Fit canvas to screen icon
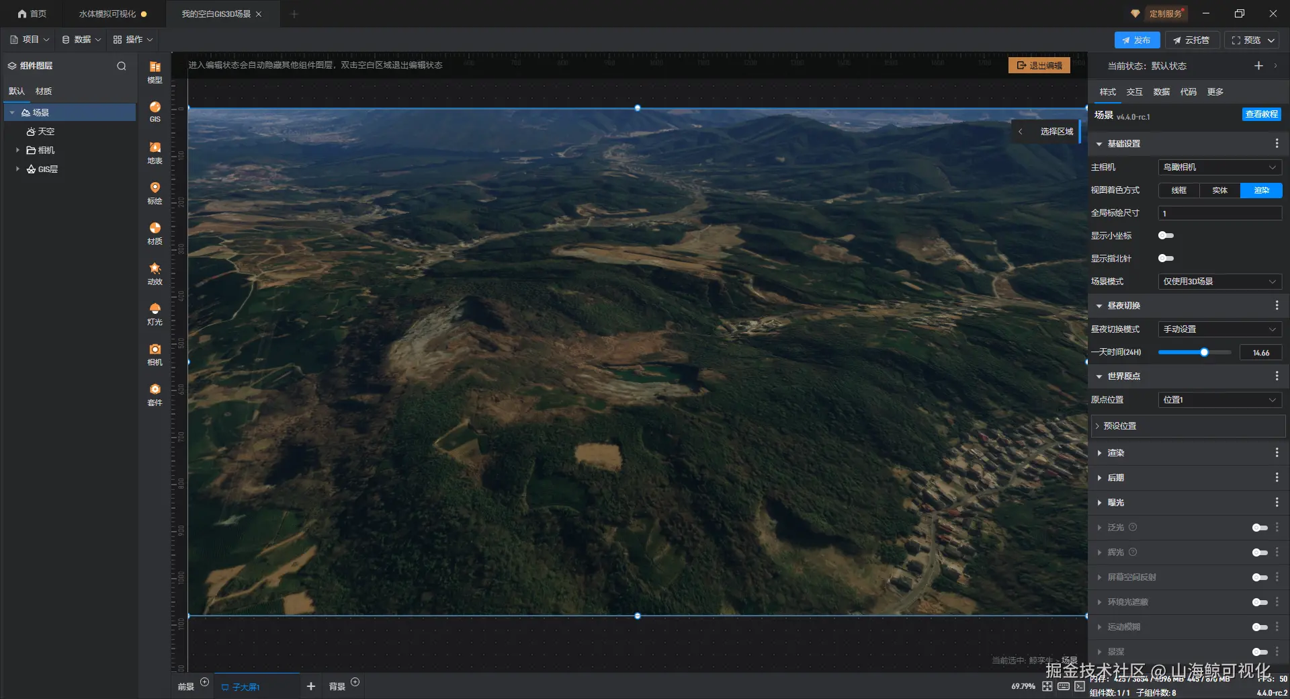The height and width of the screenshot is (699, 1290). 1047,686
